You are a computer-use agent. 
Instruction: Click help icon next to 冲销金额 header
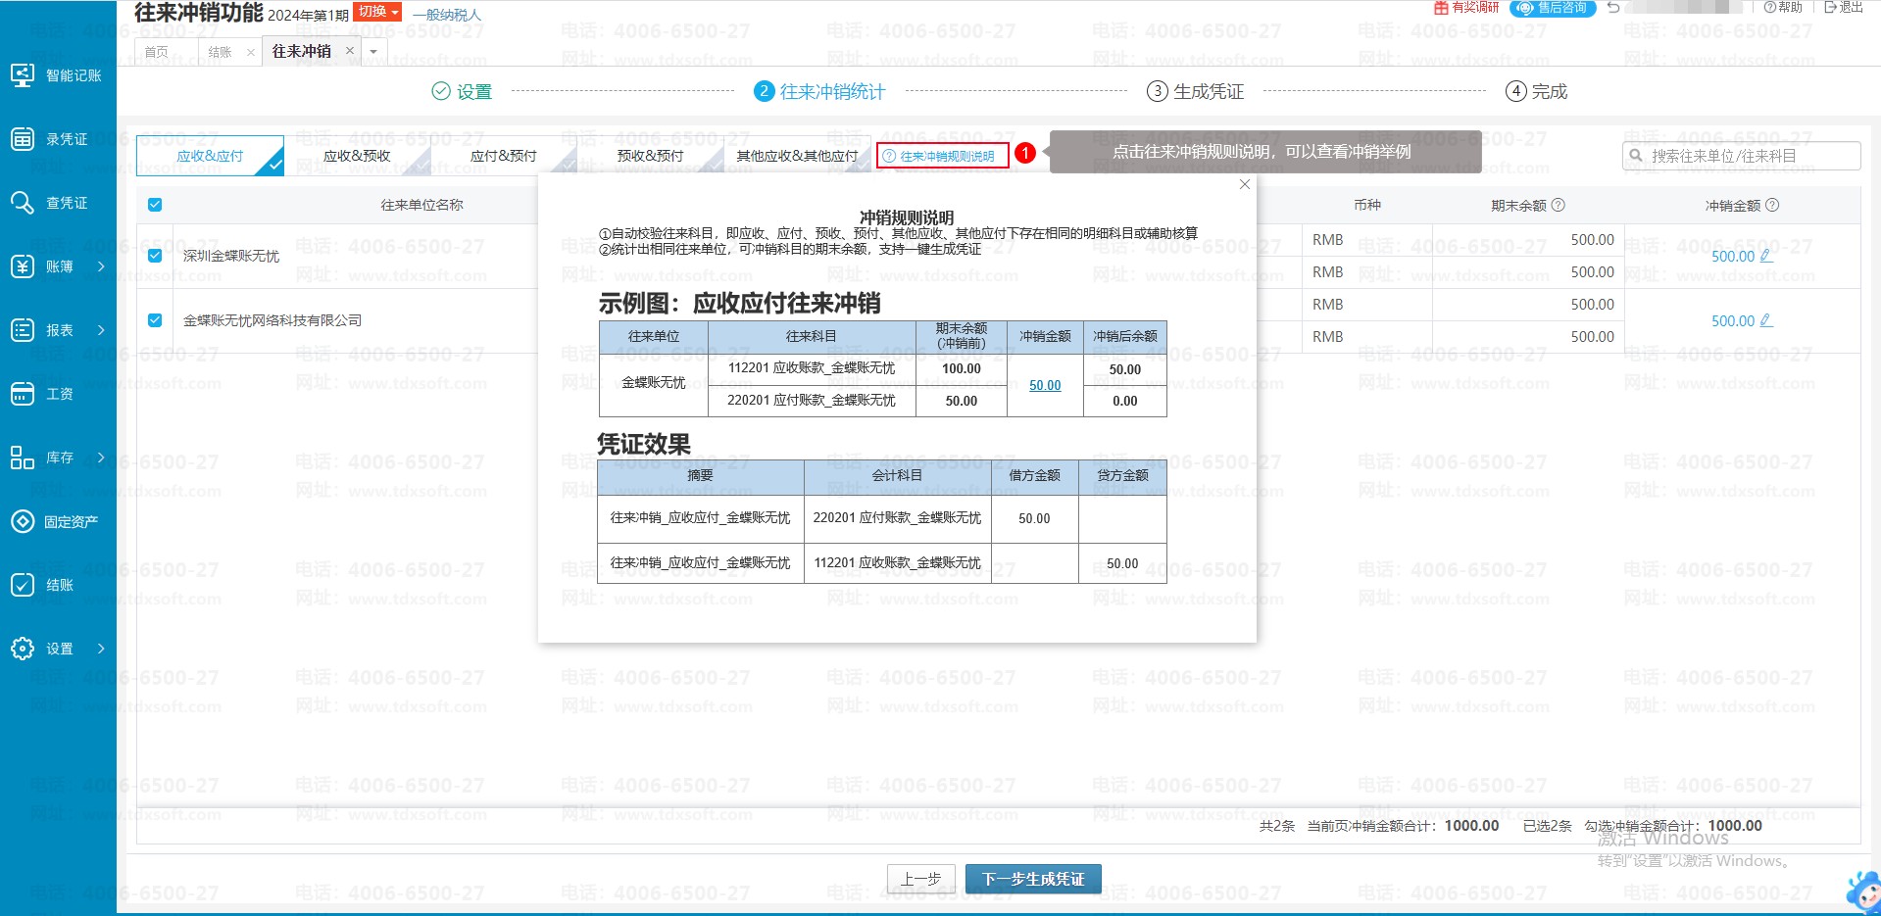[1772, 205]
